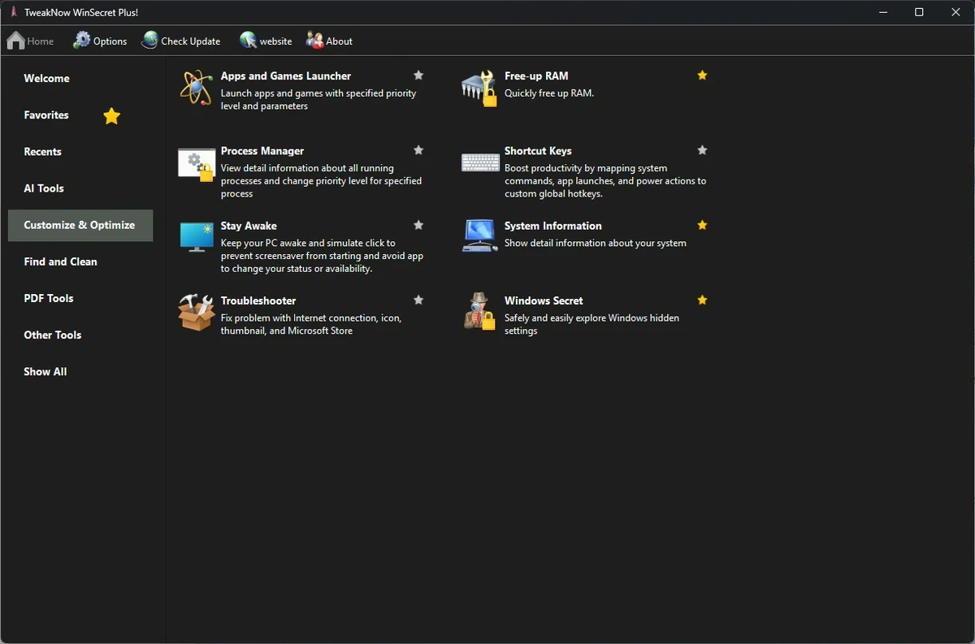Open the Recents section

(x=80, y=152)
